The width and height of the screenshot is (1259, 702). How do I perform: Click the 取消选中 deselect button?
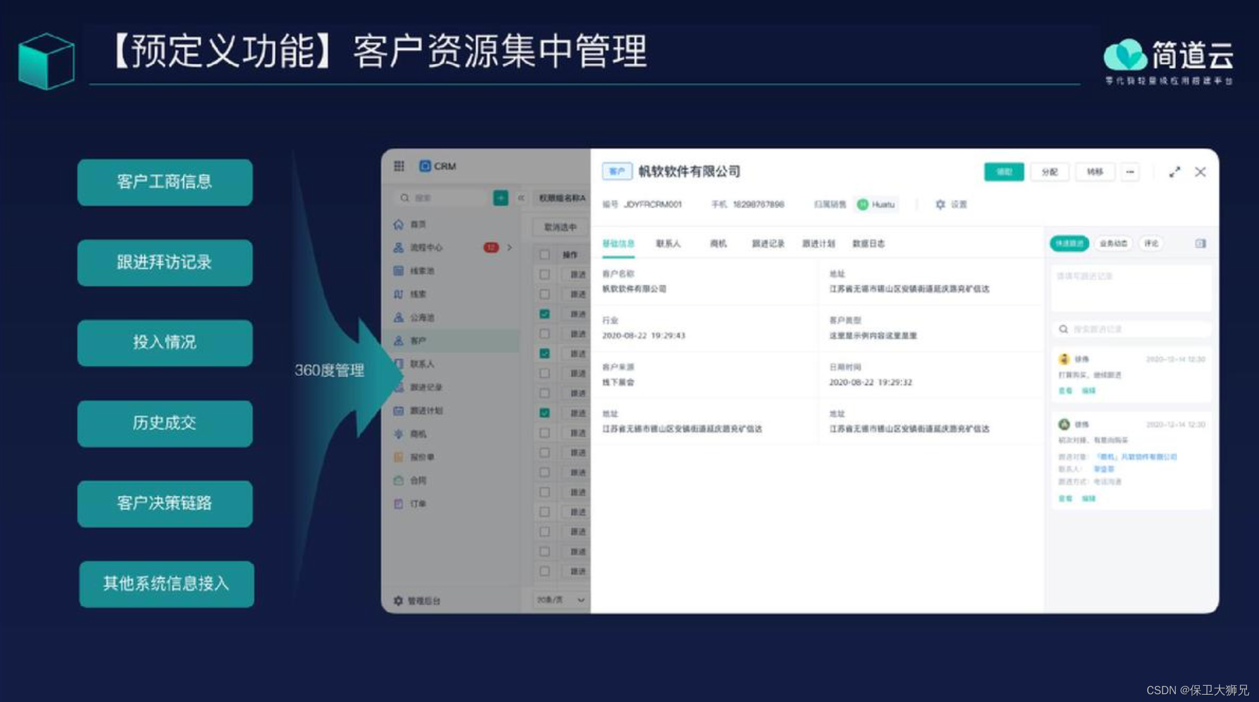pos(560,227)
